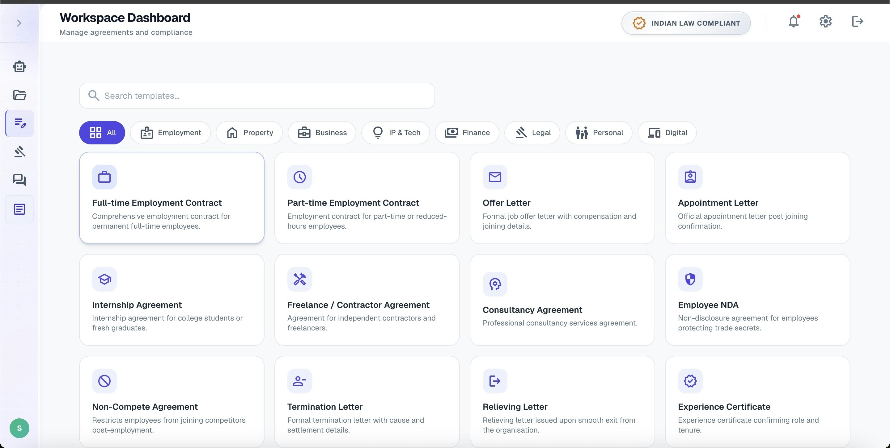The height and width of the screenshot is (448, 890).
Task: Open the chat messages icon in sidebar
Action: coord(19,180)
